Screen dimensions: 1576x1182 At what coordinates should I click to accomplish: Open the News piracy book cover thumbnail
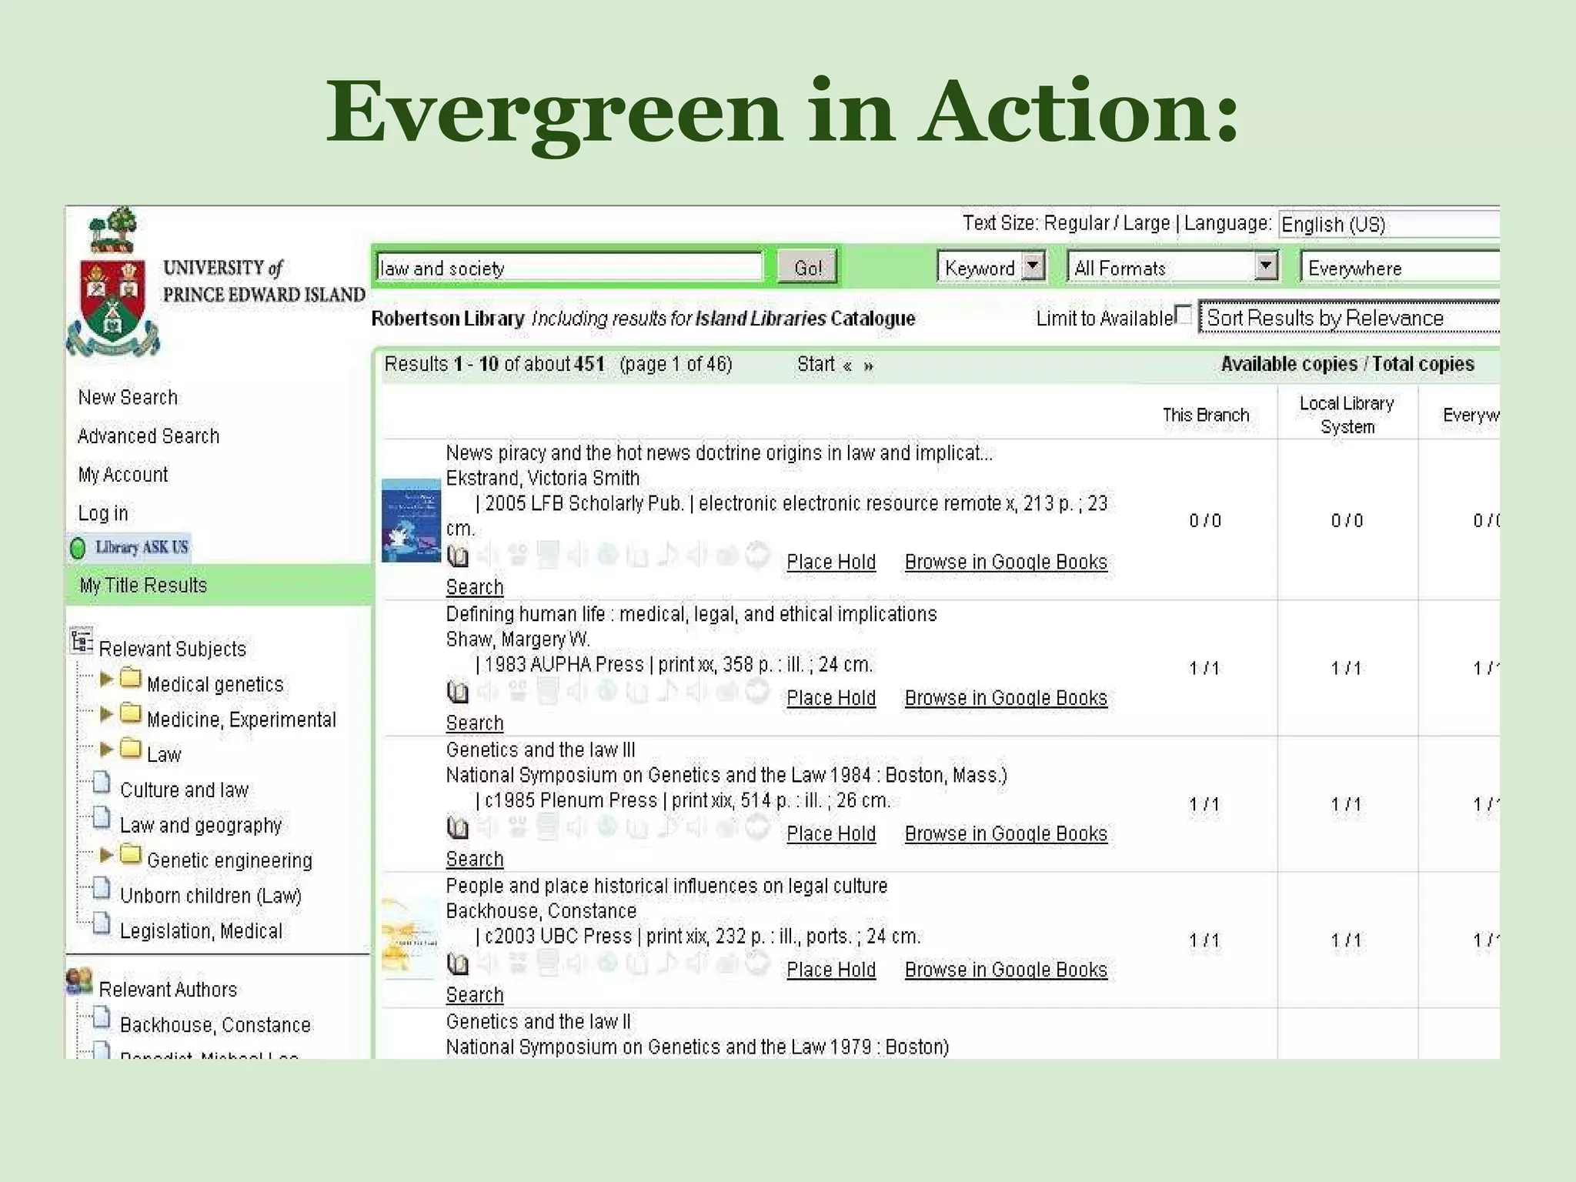411,521
